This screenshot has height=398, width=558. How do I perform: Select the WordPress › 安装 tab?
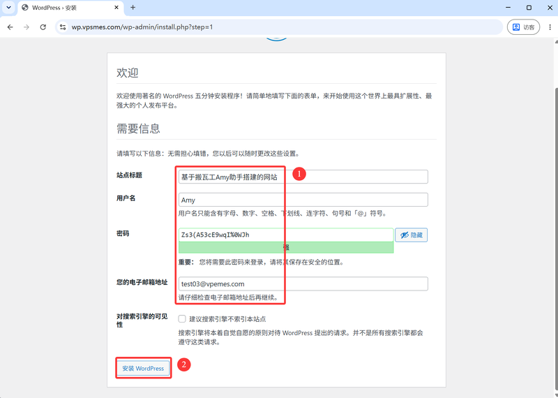click(70, 8)
